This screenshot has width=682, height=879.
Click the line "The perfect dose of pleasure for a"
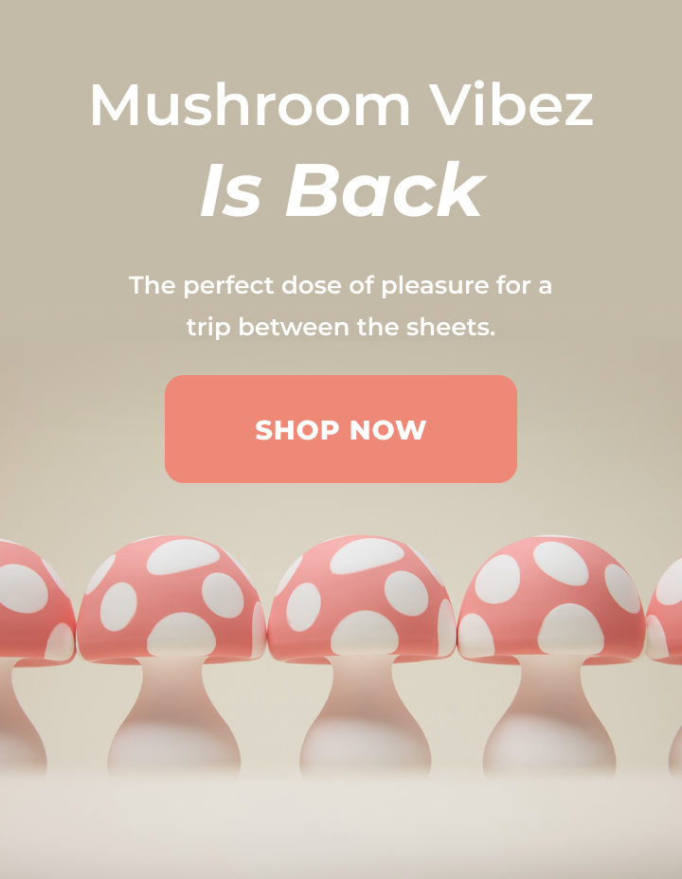coord(341,285)
